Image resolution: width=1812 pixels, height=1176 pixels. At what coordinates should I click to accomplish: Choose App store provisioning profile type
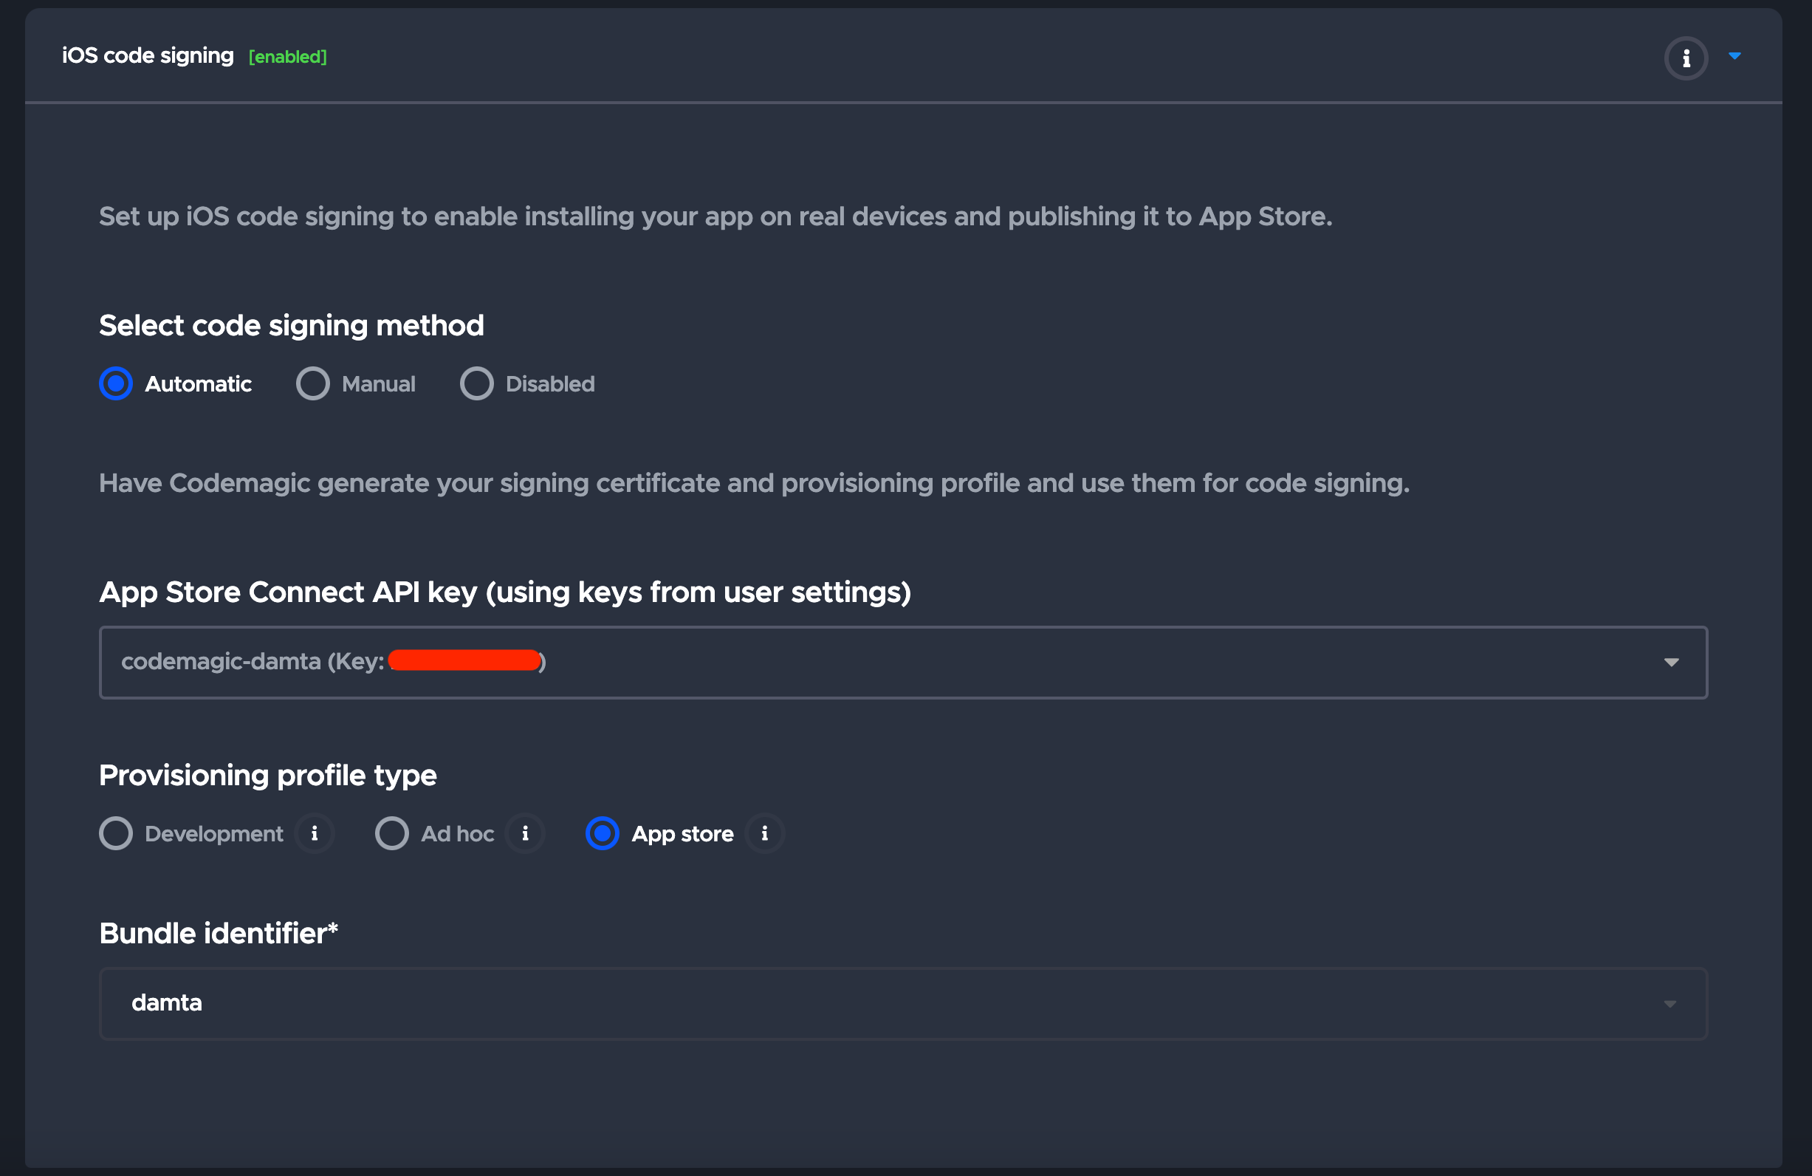pyautogui.click(x=603, y=833)
